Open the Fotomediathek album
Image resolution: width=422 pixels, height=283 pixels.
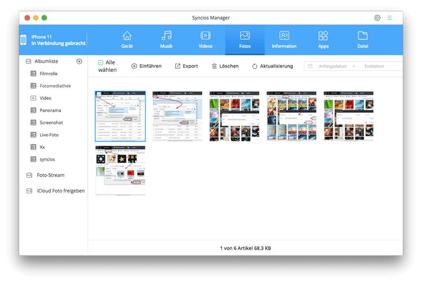pyautogui.click(x=55, y=86)
